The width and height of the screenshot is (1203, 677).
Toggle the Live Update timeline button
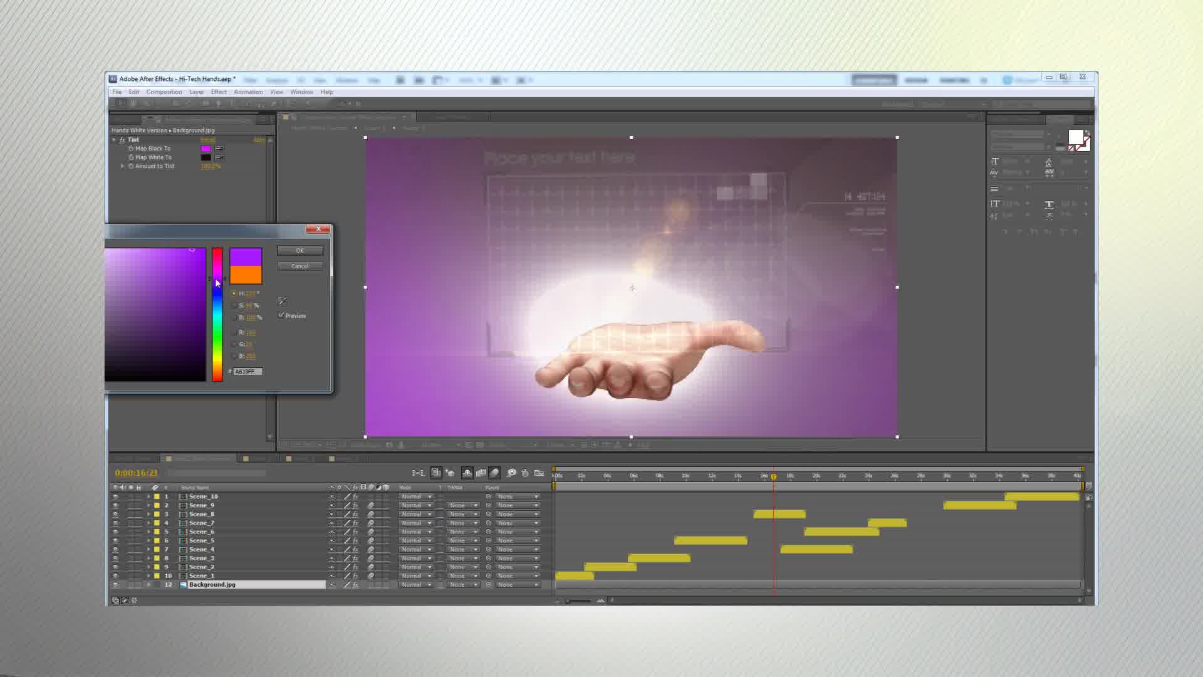click(436, 473)
